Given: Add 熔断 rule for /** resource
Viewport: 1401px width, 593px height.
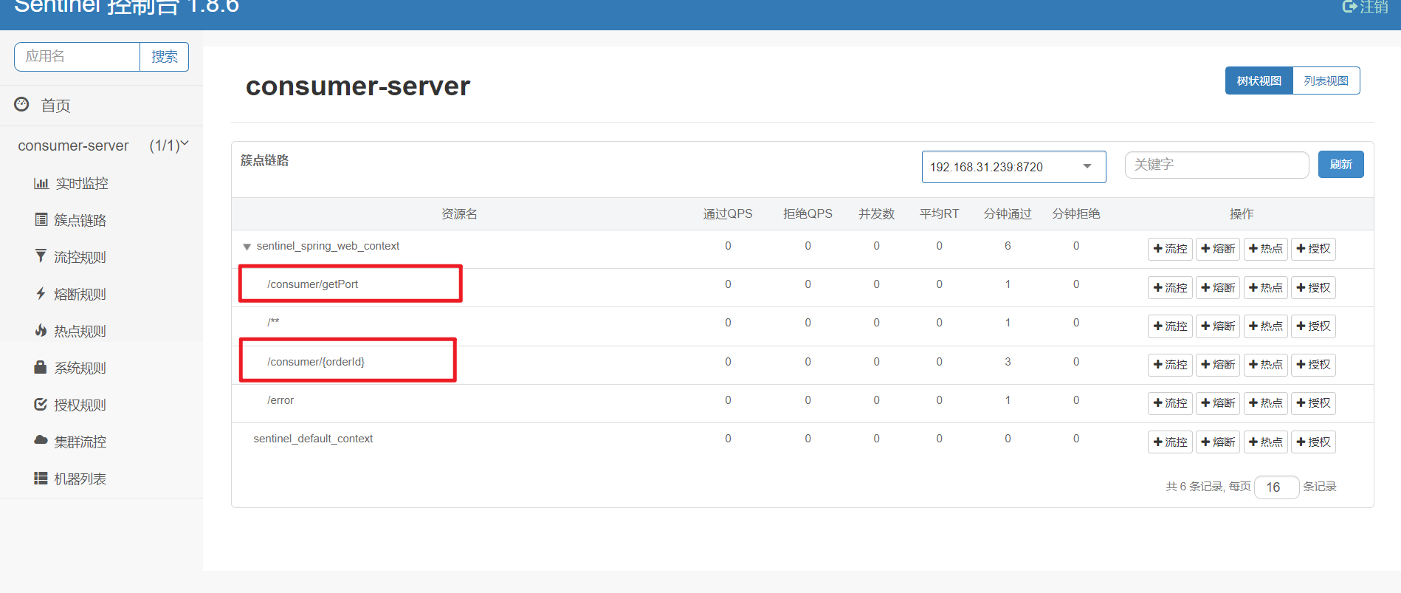Looking at the screenshot, I should tap(1218, 326).
